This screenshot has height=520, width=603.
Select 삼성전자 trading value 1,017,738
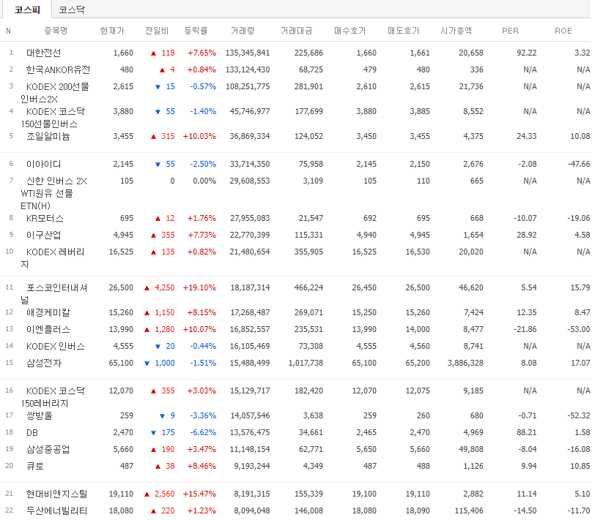306,363
